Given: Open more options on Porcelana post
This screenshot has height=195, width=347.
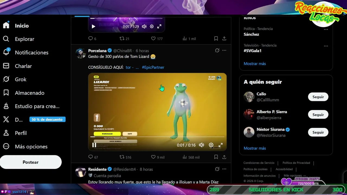Looking at the screenshot, I should (x=224, y=50).
